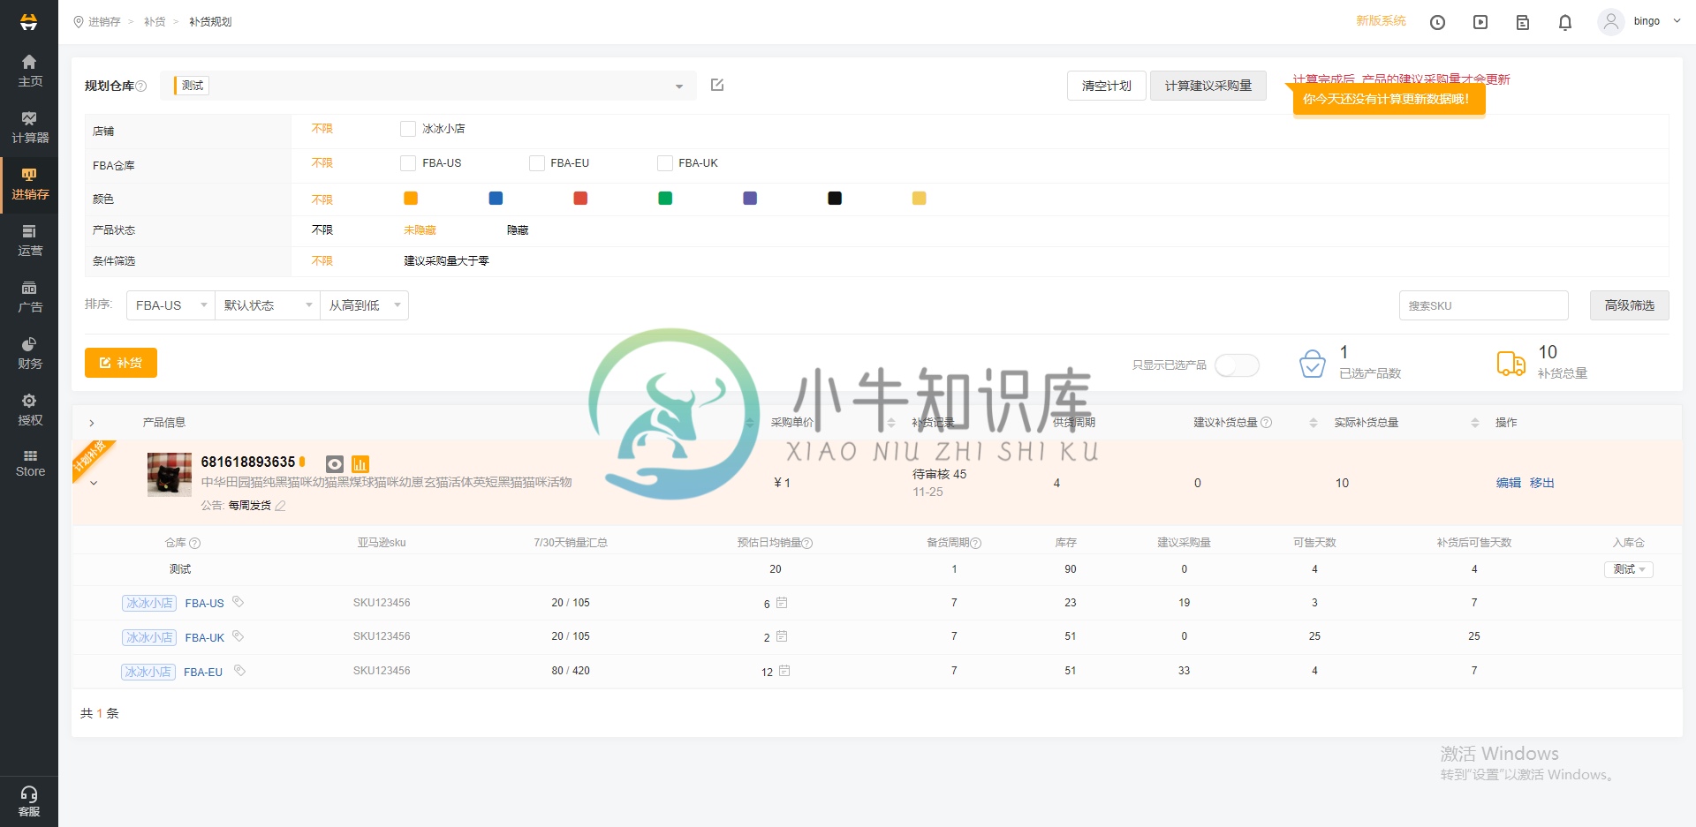Open the document notes icon in header
Viewport: 1696px width, 827px height.
(x=1523, y=22)
